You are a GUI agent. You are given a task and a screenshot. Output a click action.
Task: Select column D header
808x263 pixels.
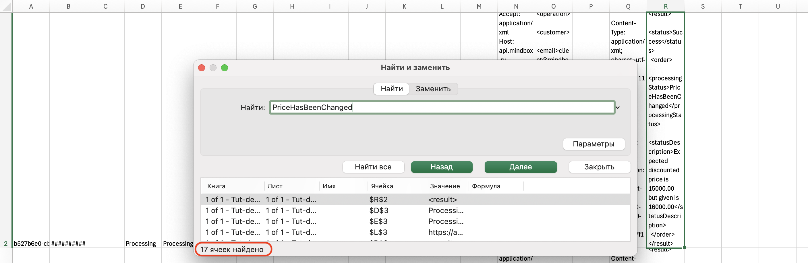click(143, 6)
